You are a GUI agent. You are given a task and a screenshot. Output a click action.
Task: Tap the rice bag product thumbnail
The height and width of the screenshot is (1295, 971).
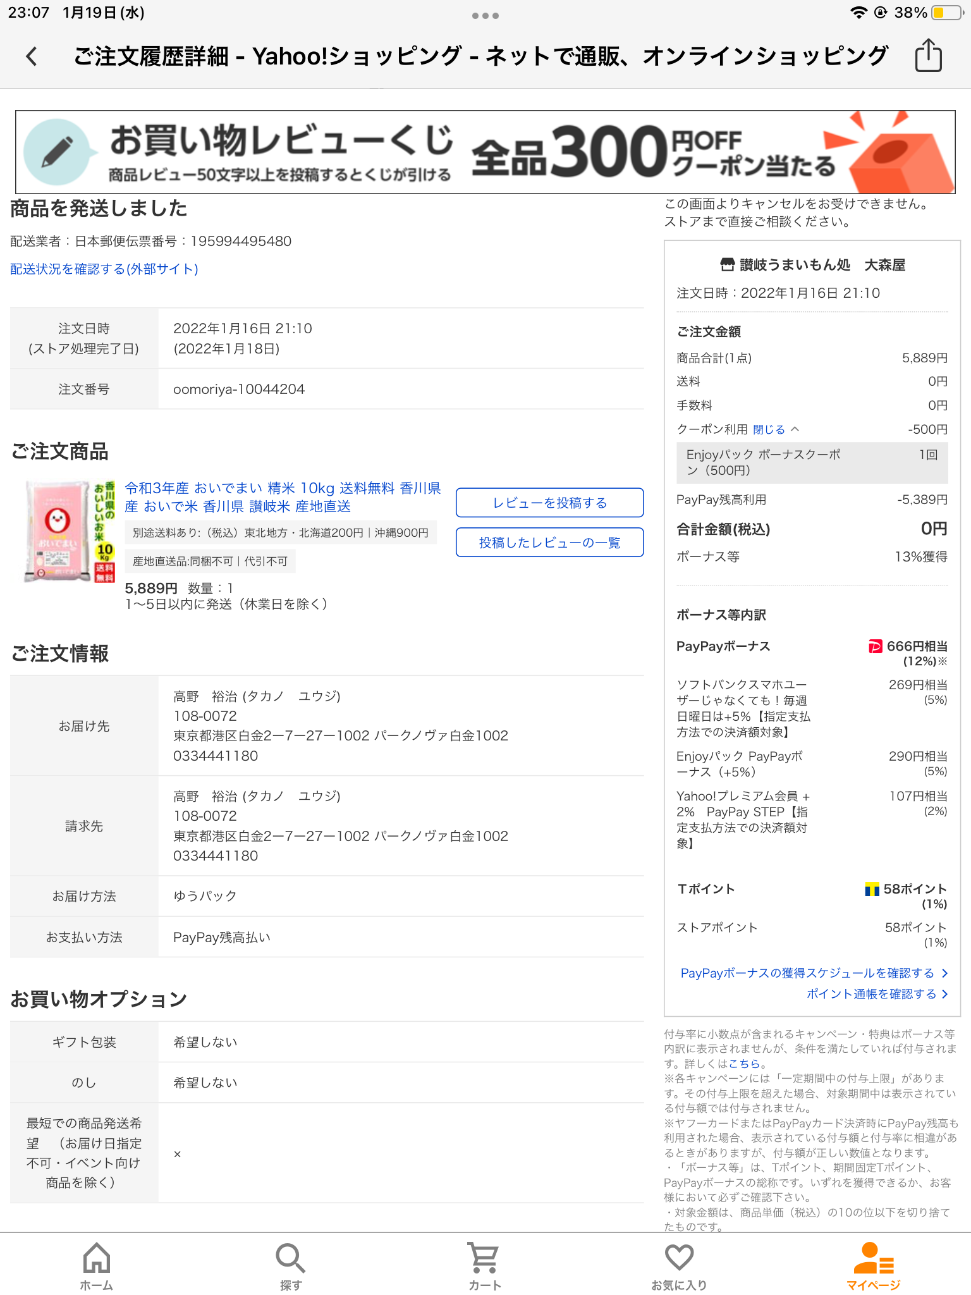pyautogui.click(x=69, y=531)
